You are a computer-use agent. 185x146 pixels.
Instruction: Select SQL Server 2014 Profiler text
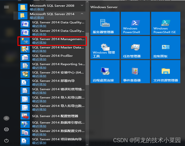click(x=53, y=56)
